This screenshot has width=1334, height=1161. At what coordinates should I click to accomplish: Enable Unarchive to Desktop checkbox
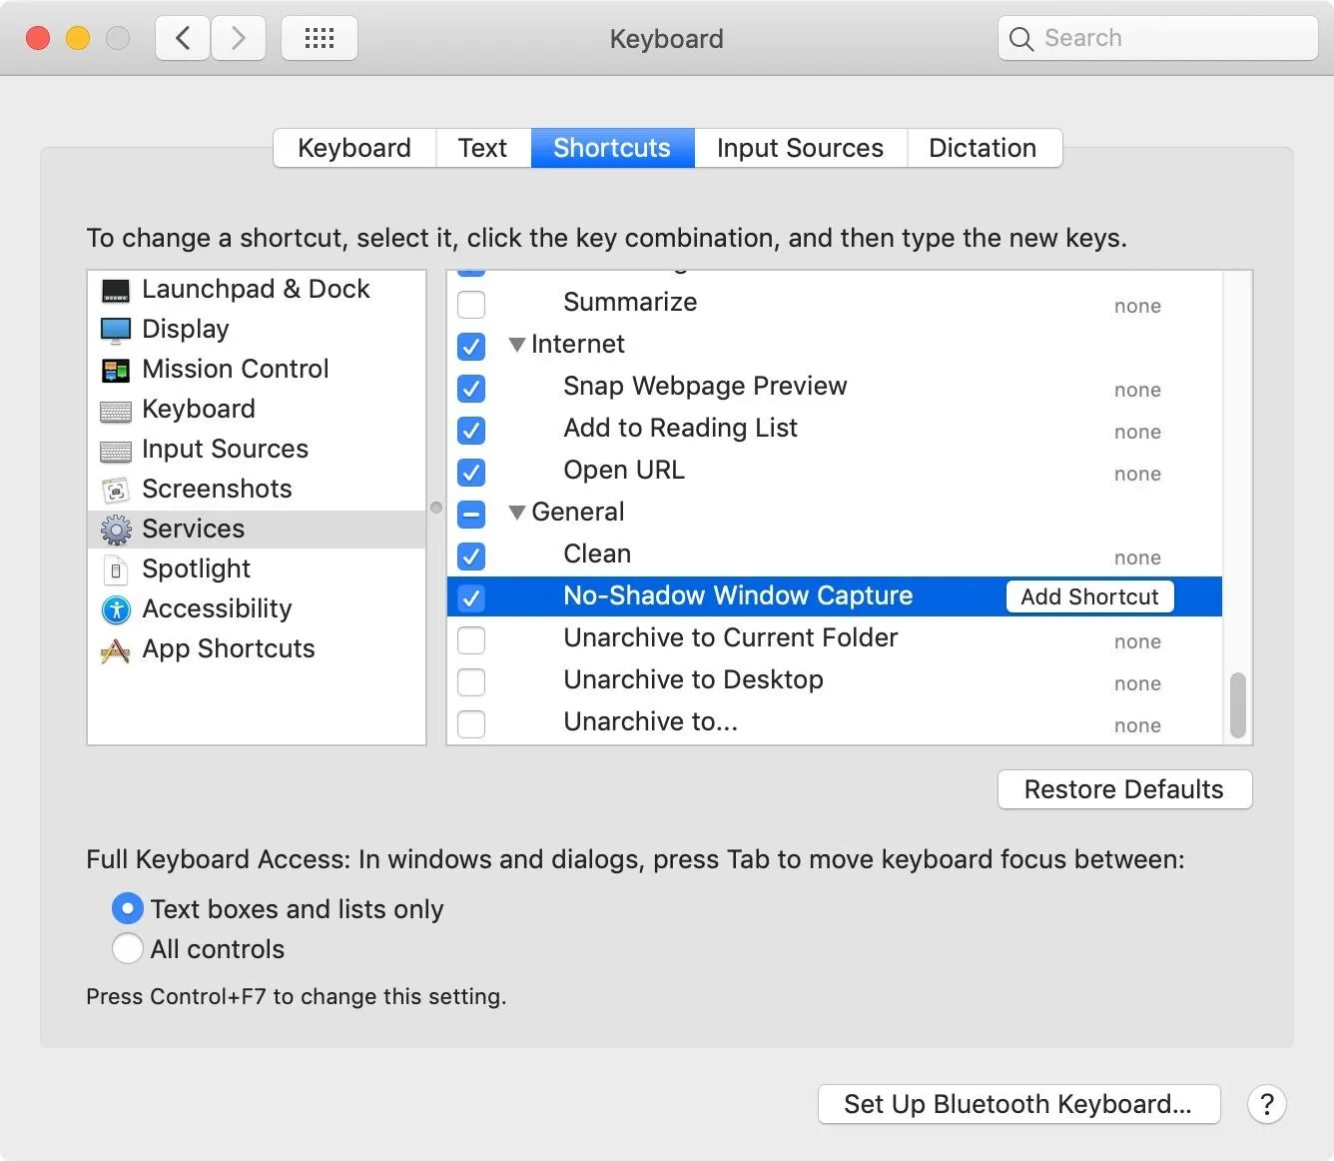coord(471,681)
